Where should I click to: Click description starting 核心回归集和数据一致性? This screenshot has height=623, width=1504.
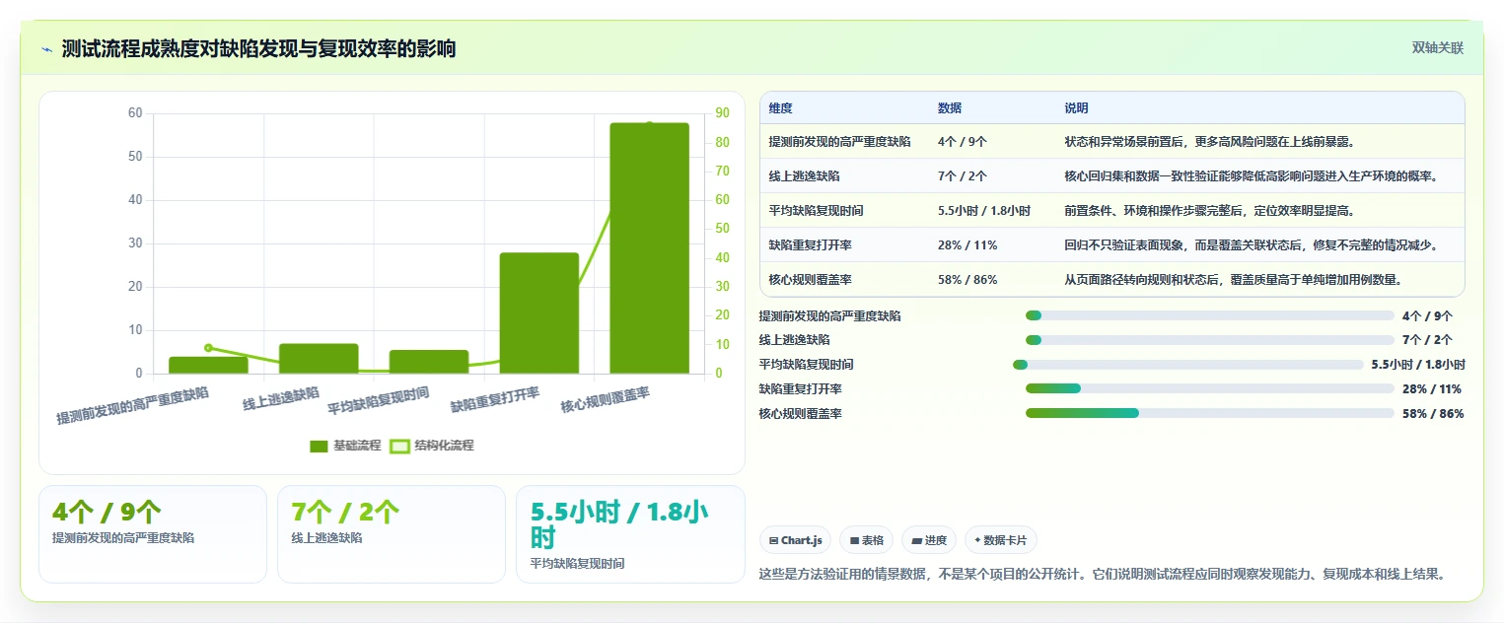(1251, 176)
